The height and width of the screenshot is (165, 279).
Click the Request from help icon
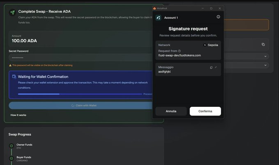pos(179,51)
